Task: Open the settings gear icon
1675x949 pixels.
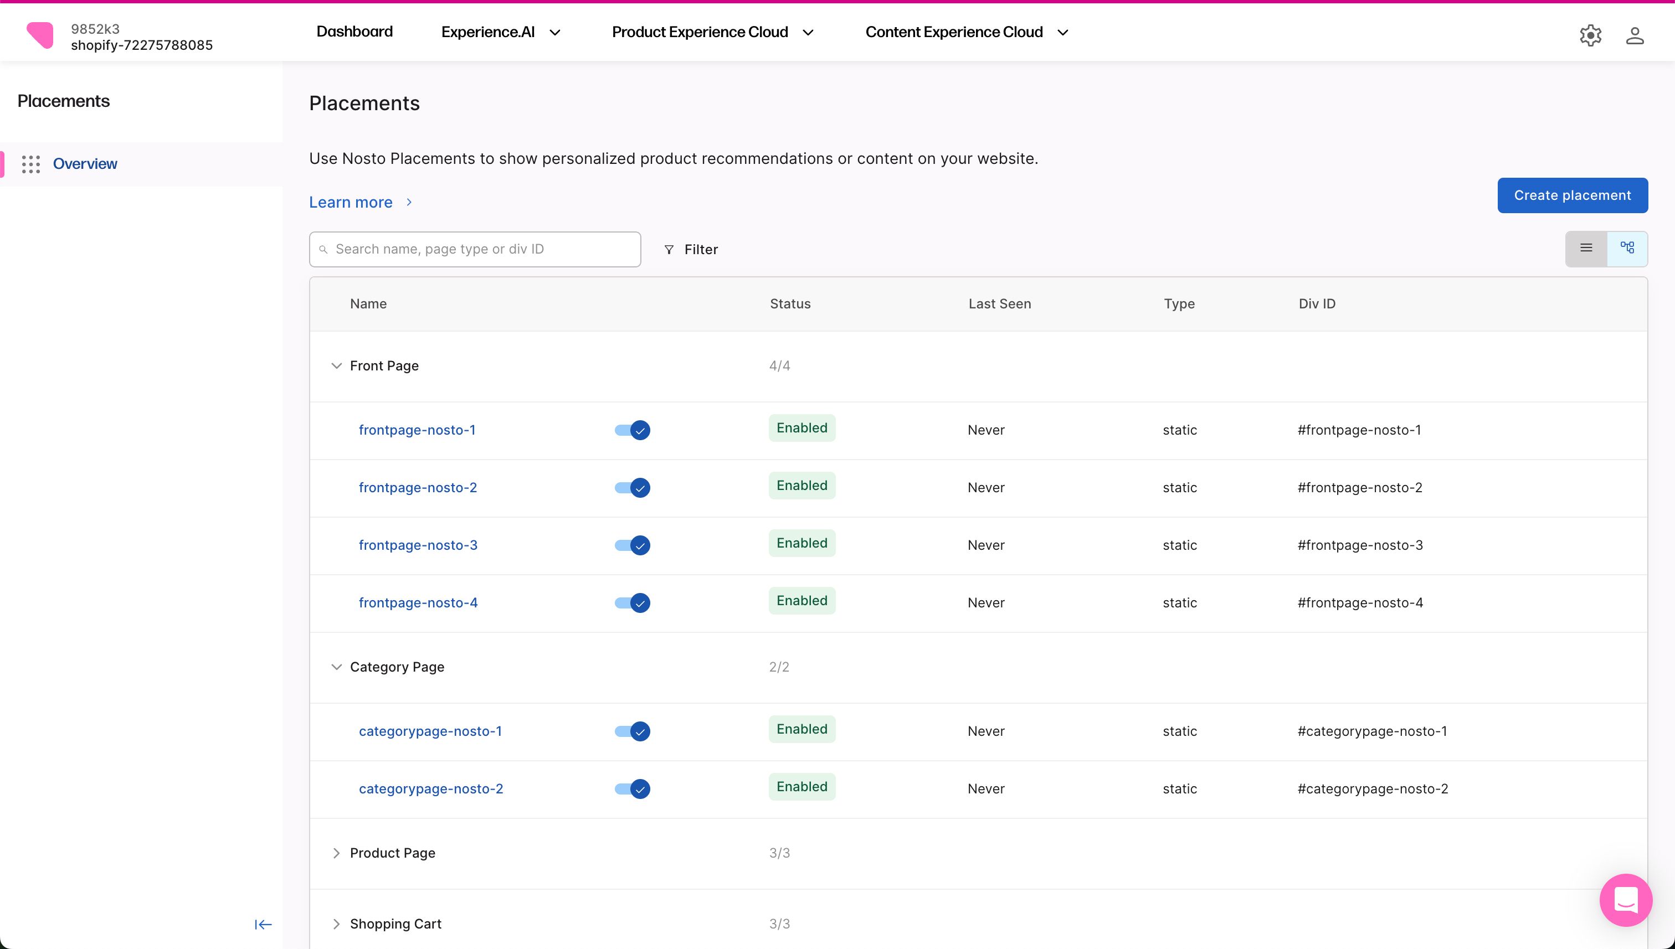Action: coord(1590,35)
